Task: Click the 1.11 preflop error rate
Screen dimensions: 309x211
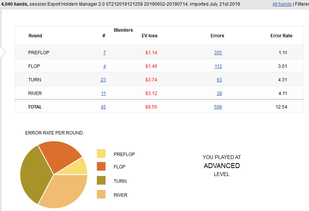Action: pyautogui.click(x=283, y=53)
